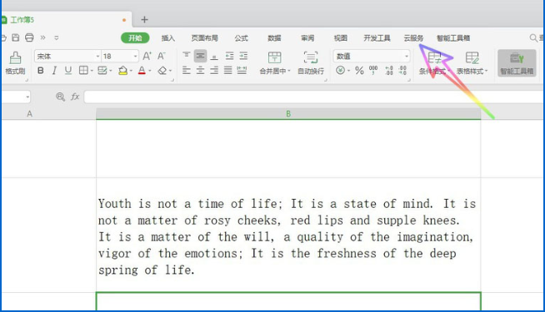Decrease font size with the A- icon
The height and width of the screenshot is (312, 545).
click(162, 56)
